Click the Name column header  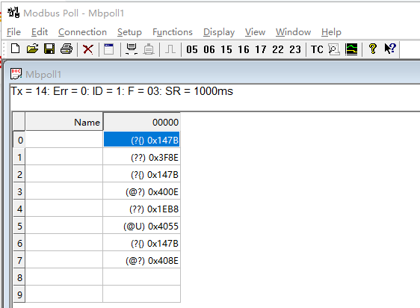[64, 122]
